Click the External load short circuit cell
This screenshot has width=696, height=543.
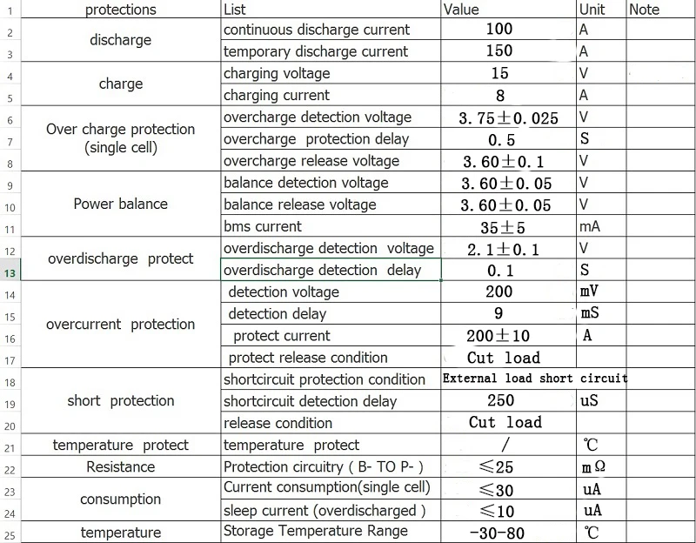click(534, 379)
